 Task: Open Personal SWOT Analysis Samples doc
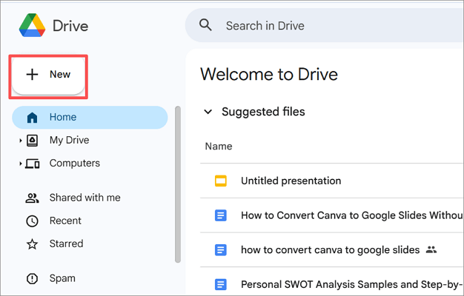point(352,284)
